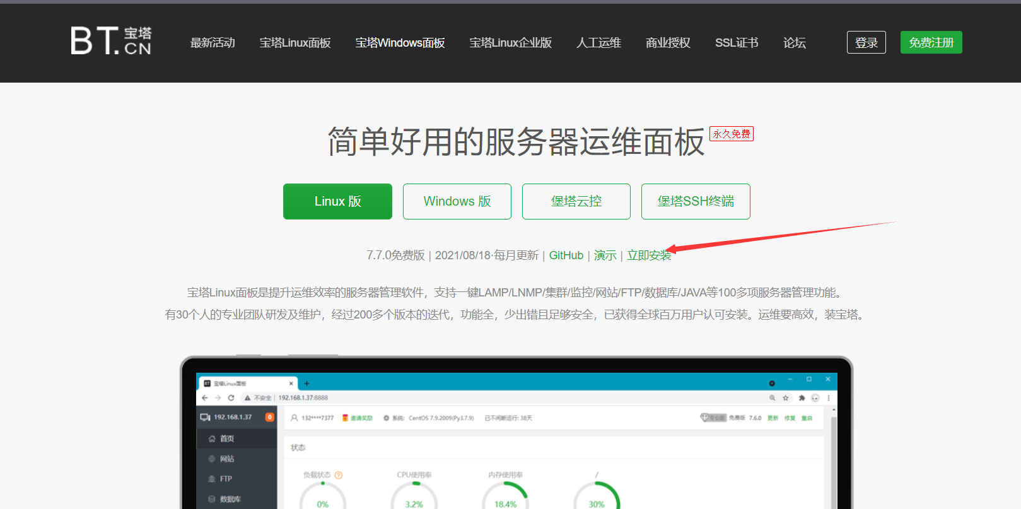Click the 永久免费 badge

pyautogui.click(x=732, y=134)
